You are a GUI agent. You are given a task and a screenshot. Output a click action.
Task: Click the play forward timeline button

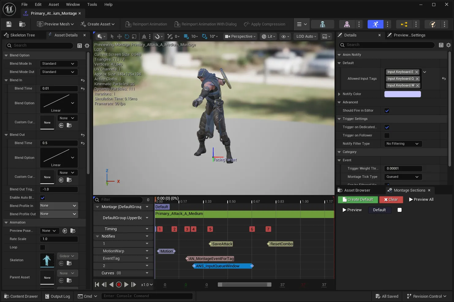point(126,285)
